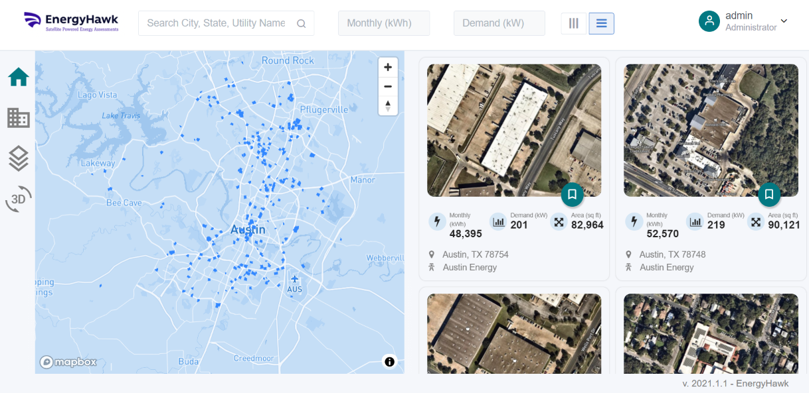Bookmark the Austin TX 78754 building
The width and height of the screenshot is (809, 393).
tap(573, 194)
